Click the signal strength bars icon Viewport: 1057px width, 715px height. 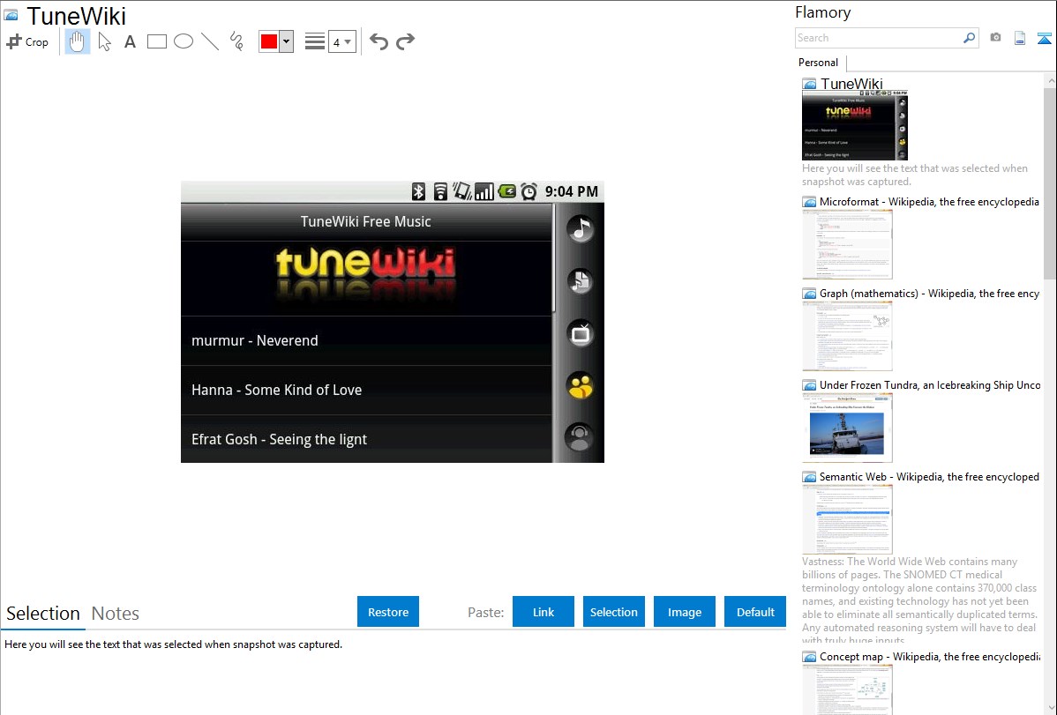484,192
